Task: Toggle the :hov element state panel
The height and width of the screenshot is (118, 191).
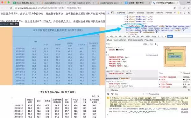Action: click(x=145, y=44)
